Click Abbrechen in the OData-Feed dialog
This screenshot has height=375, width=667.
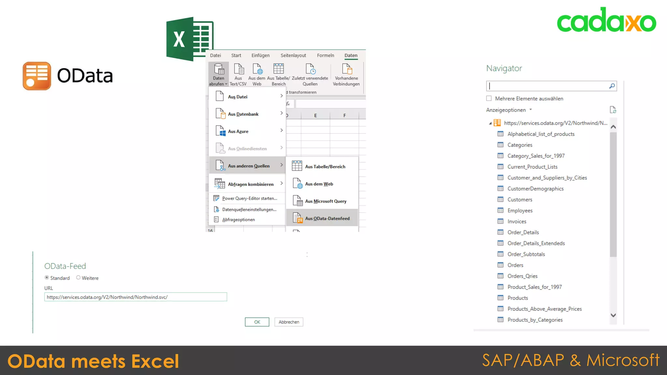(x=289, y=322)
